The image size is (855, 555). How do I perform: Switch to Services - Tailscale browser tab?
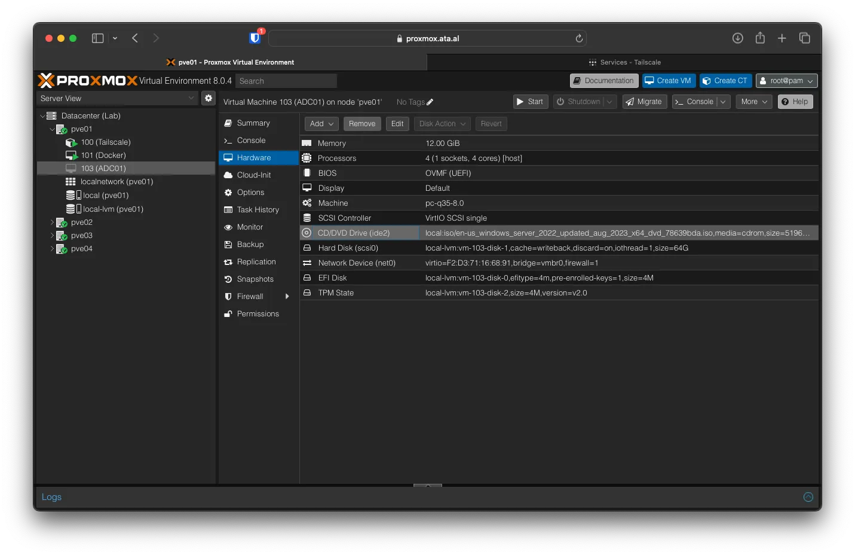624,62
